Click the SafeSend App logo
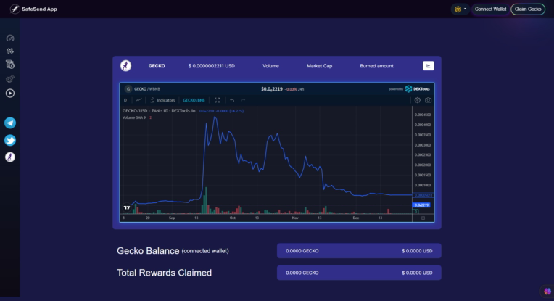The width and height of the screenshot is (554, 301). coord(33,9)
